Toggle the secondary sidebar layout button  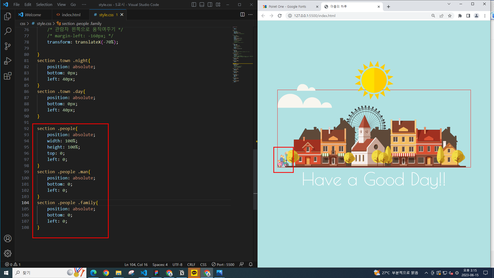pos(210,5)
